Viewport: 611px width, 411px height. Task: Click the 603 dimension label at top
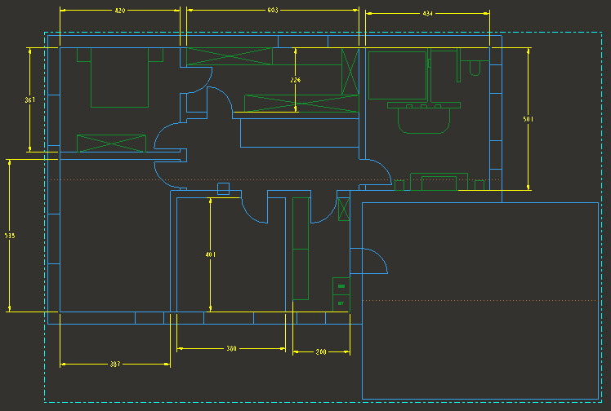273,10
